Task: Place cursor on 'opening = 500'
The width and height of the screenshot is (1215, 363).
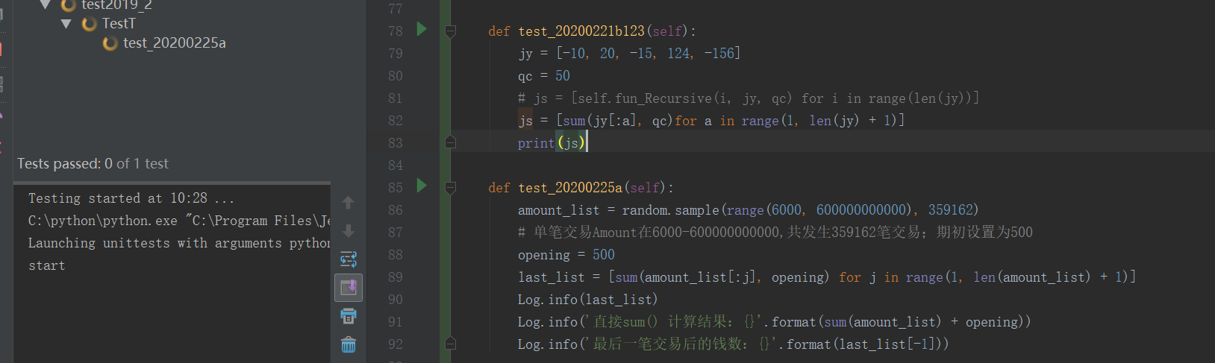Action: pyautogui.click(x=566, y=255)
